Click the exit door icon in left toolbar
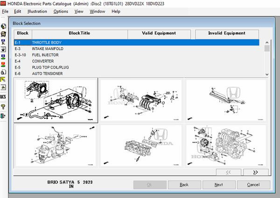 click(3, 116)
